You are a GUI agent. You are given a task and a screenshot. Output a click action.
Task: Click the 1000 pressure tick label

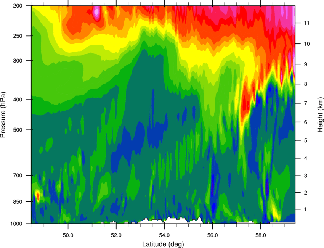point(16,224)
